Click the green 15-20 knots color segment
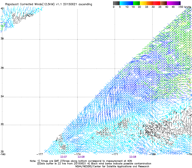This screenshot has height=168, width=192. click(136, 3)
